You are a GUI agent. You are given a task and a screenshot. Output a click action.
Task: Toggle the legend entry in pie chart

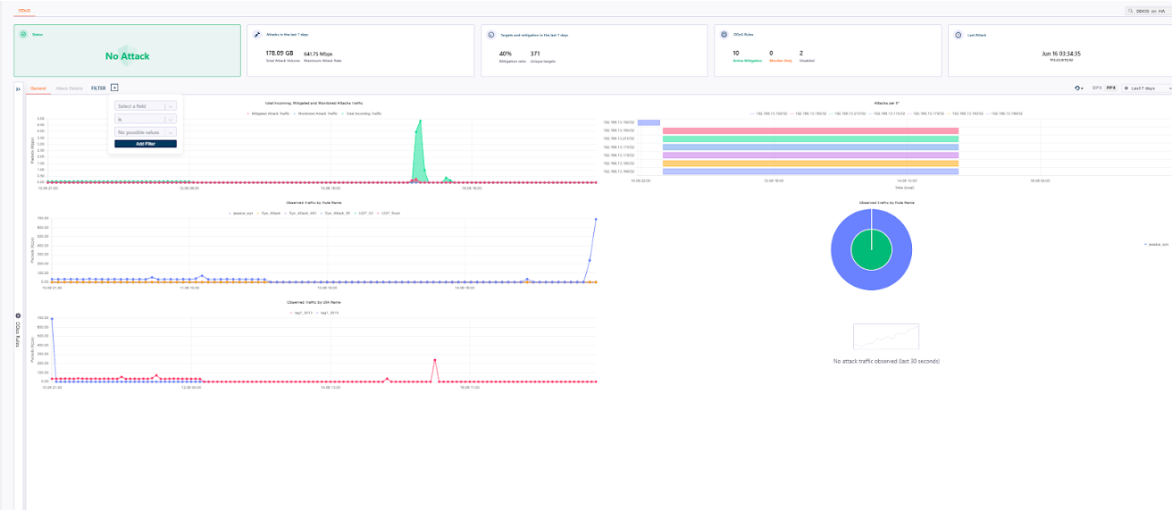1158,243
